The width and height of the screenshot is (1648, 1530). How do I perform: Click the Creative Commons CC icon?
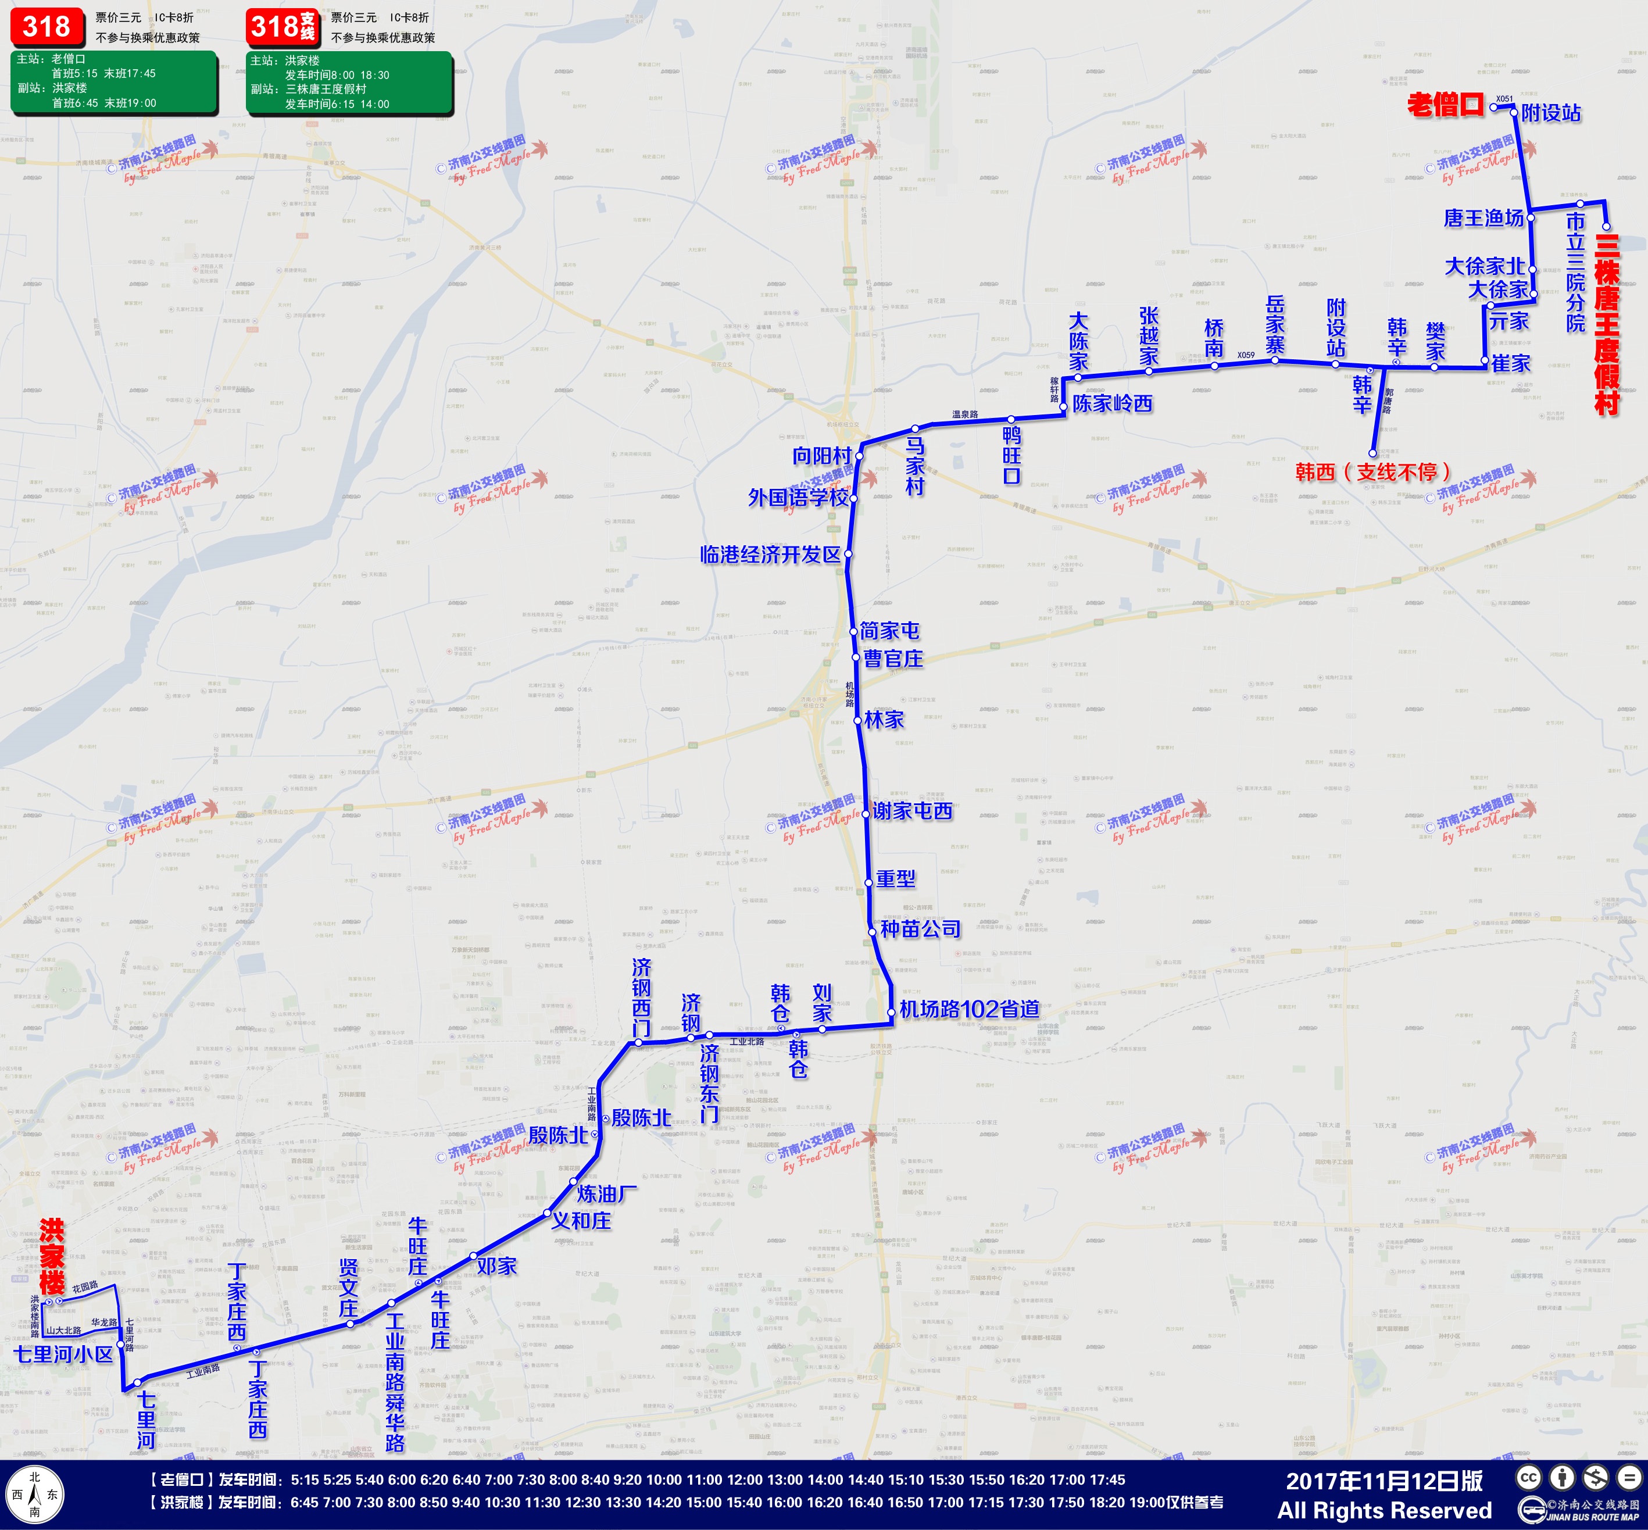[x=1528, y=1478]
